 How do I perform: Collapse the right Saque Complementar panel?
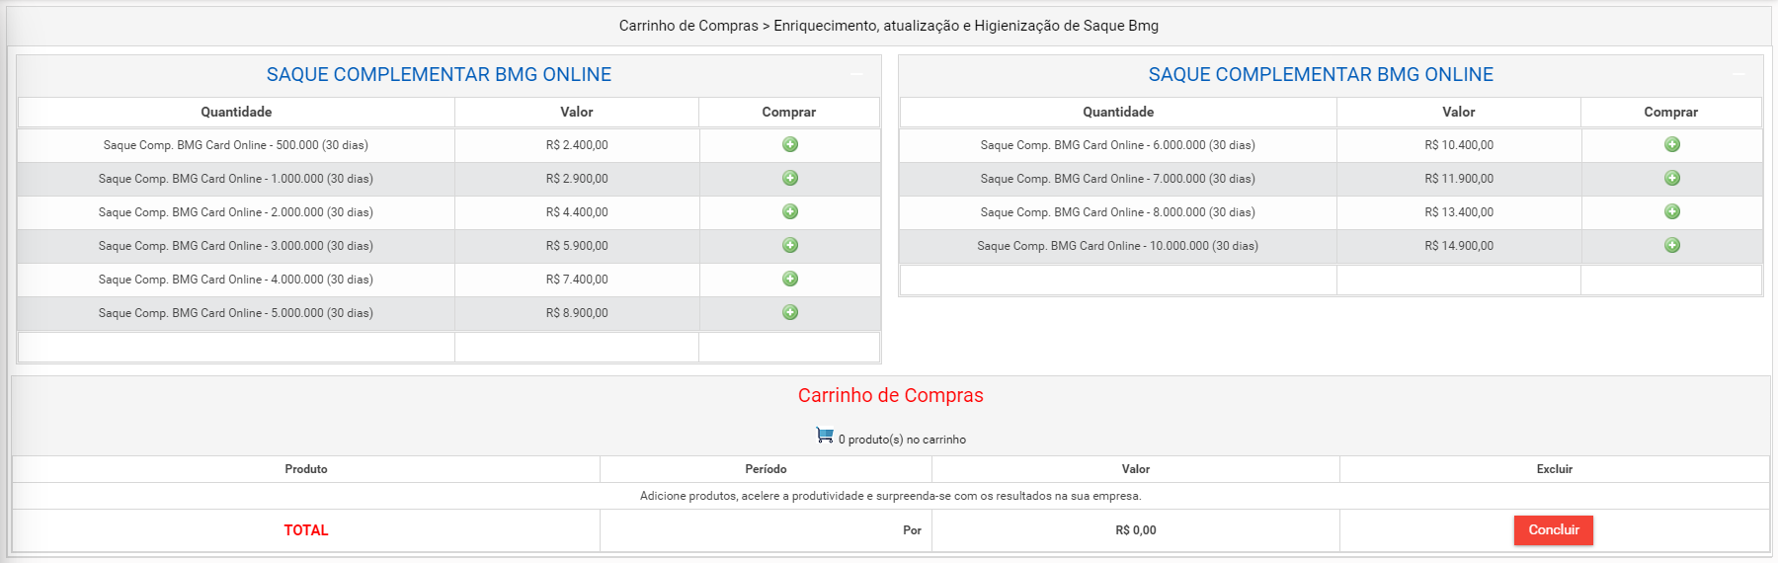[1738, 75]
